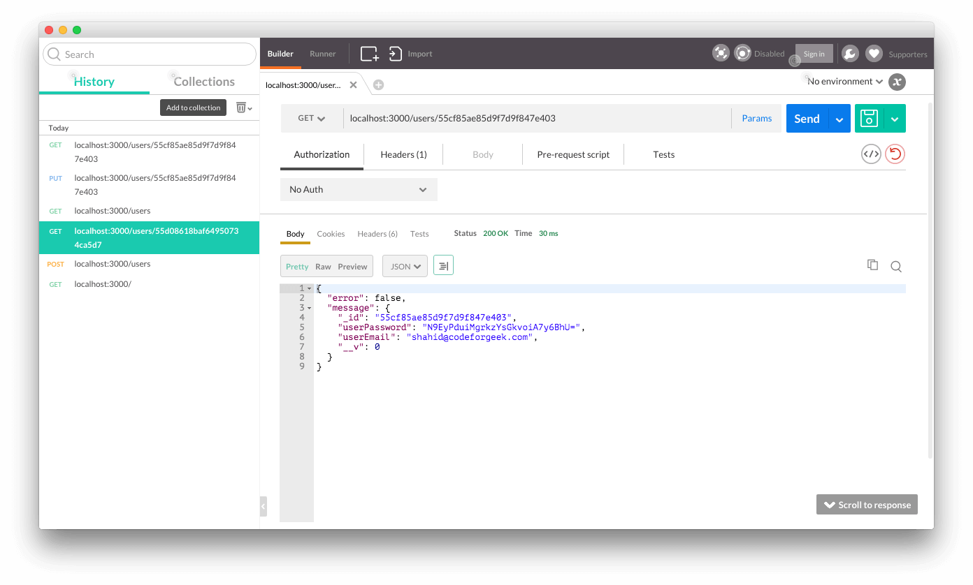The height and width of the screenshot is (585, 973).
Task: Open the notifications bell
Action: 850,53
